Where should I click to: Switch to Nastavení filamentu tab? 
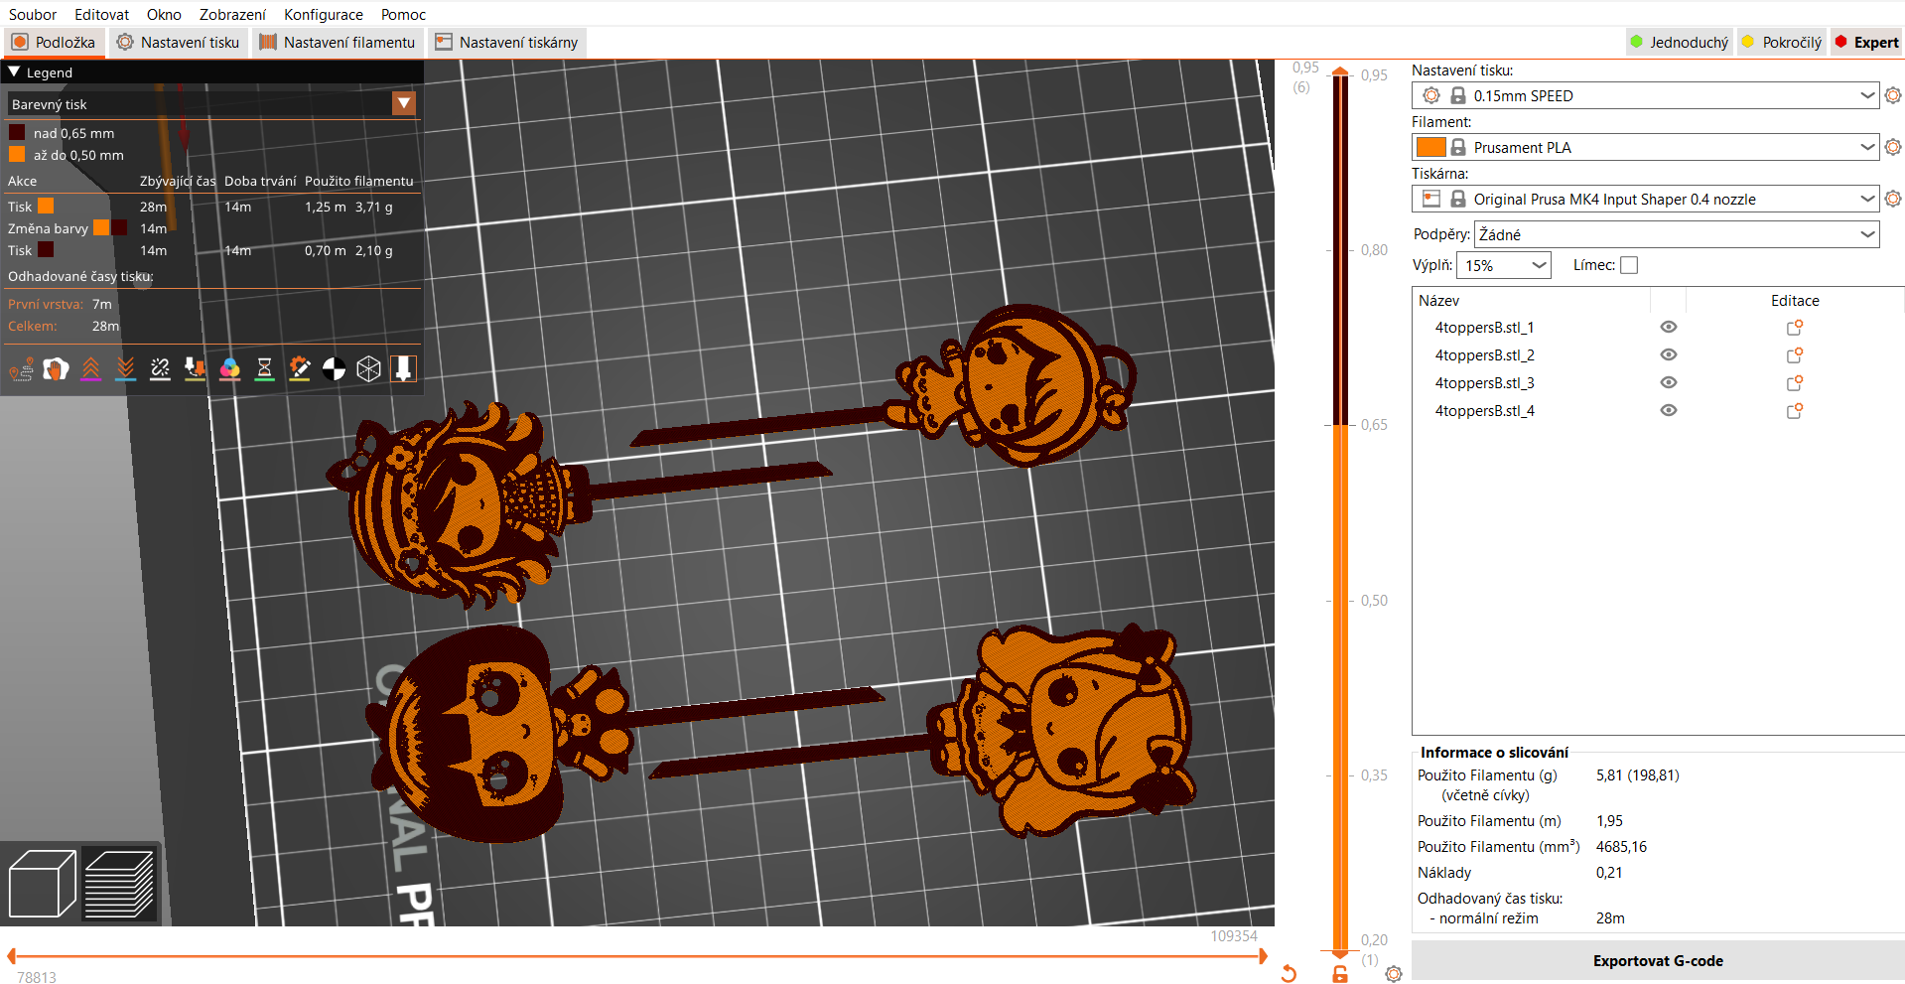[x=338, y=42]
